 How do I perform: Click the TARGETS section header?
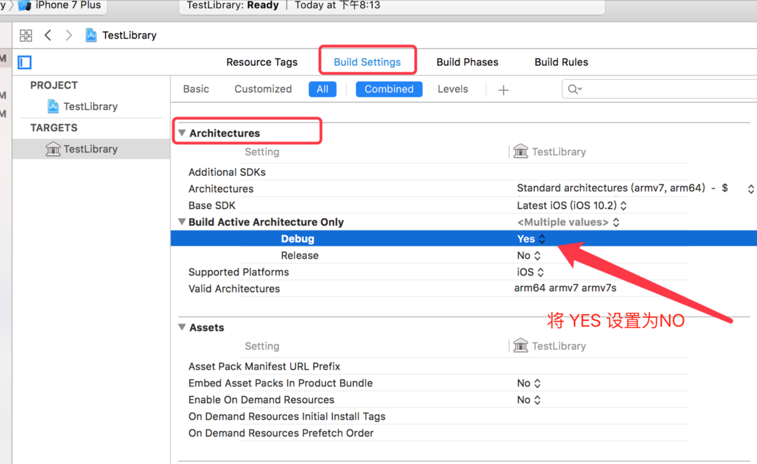pyautogui.click(x=54, y=127)
